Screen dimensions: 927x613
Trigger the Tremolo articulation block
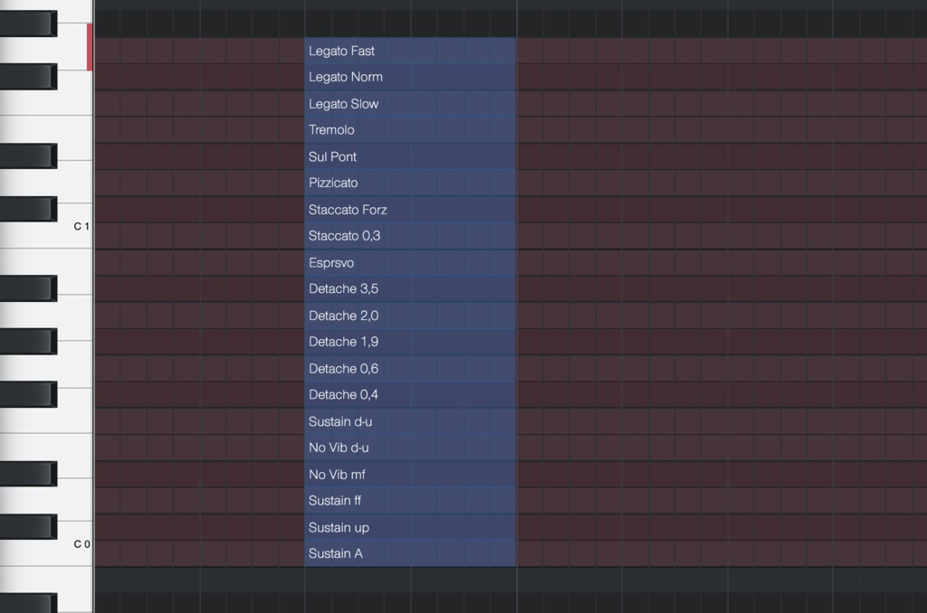coord(407,129)
